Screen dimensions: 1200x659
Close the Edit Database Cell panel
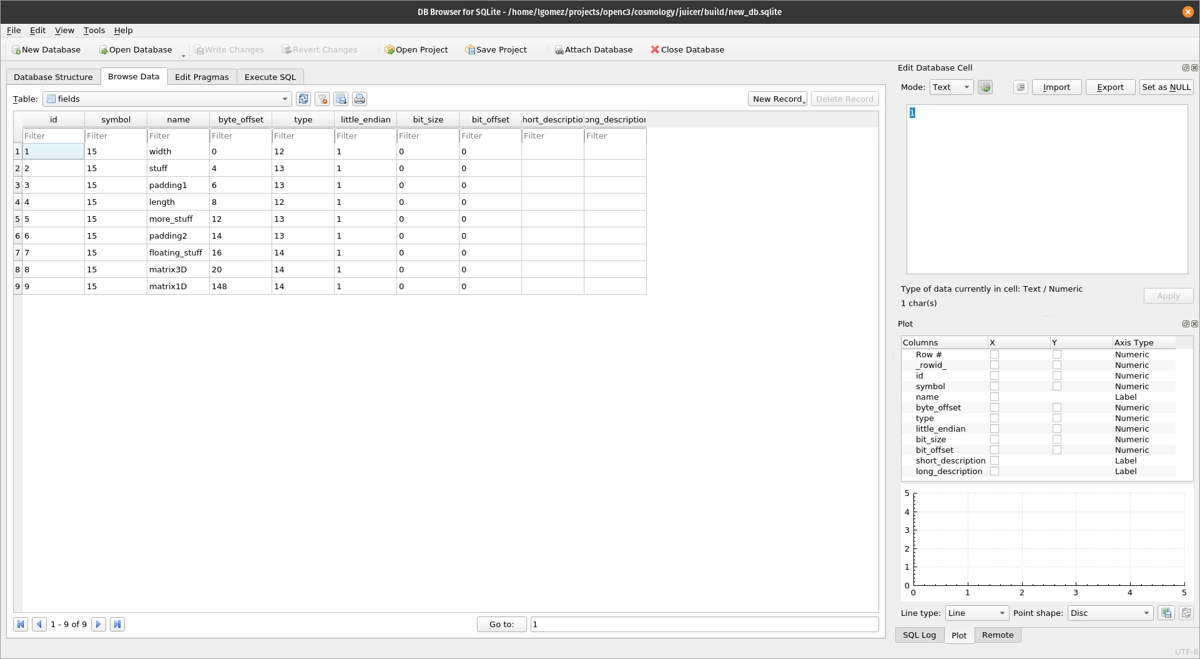coord(1194,68)
